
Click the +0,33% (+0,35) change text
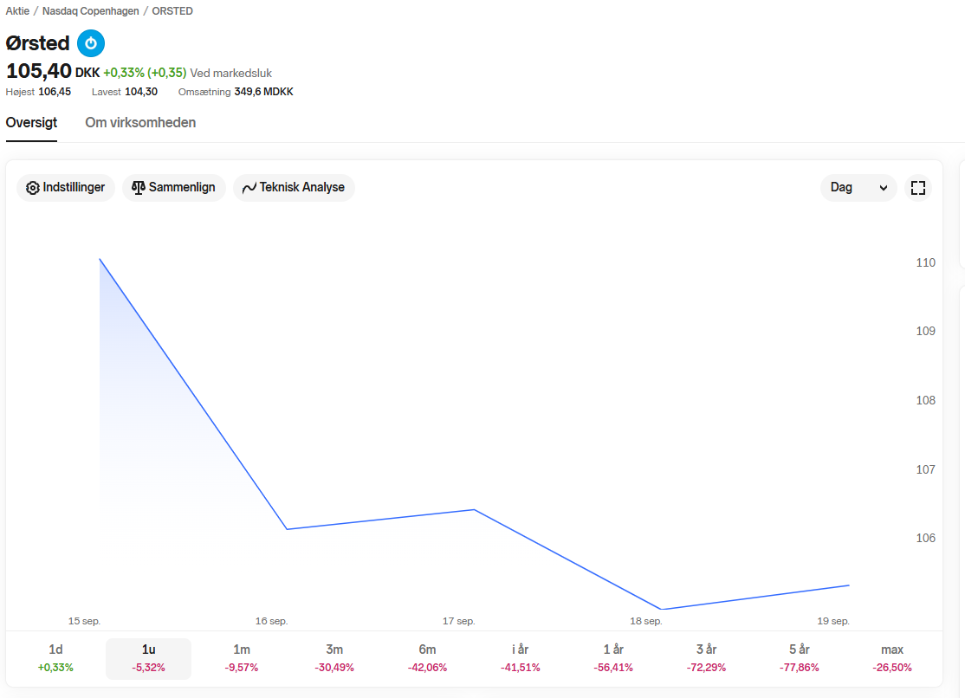point(145,73)
